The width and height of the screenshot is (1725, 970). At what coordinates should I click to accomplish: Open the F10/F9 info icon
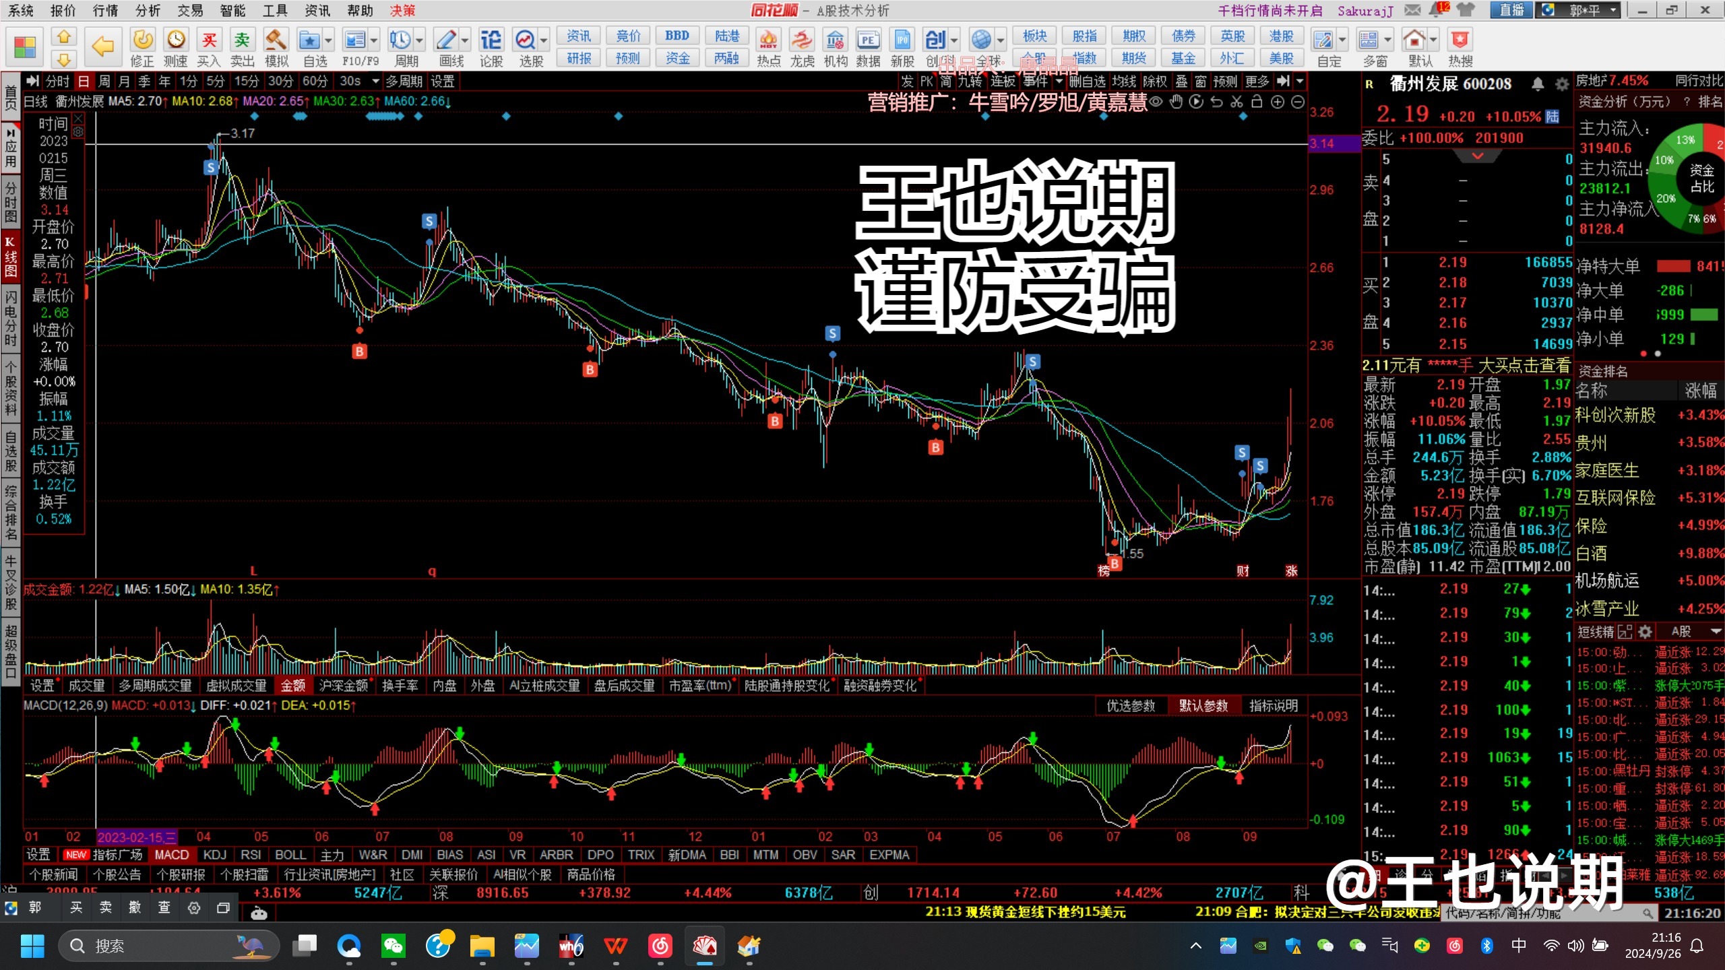click(x=354, y=40)
